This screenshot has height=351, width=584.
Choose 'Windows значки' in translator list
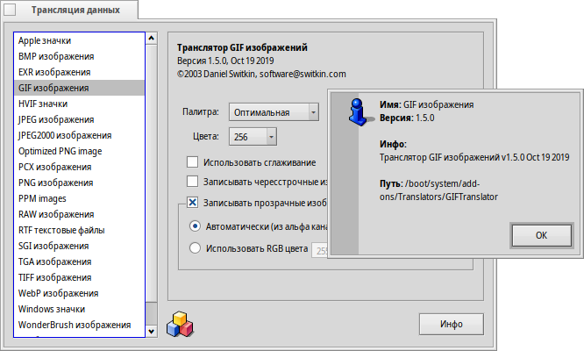(x=52, y=309)
